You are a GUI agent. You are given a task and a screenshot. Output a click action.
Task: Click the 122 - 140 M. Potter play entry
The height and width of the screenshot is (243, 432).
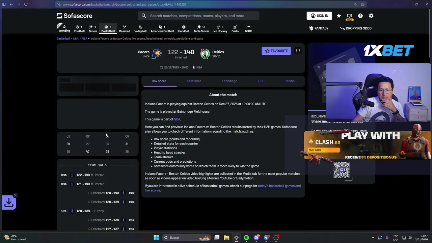click(x=98, y=175)
